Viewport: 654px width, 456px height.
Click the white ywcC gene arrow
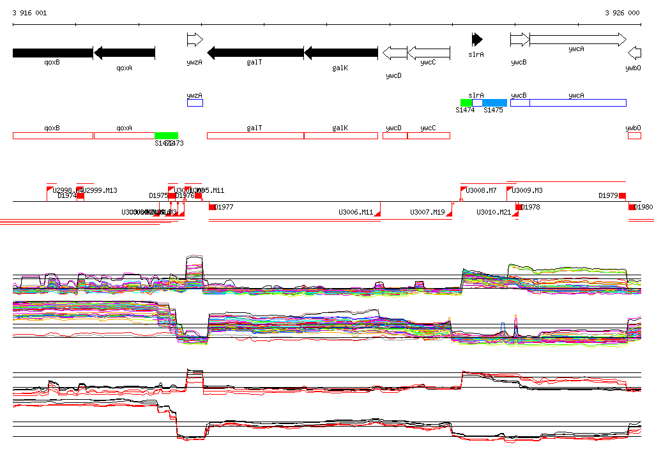(x=429, y=52)
